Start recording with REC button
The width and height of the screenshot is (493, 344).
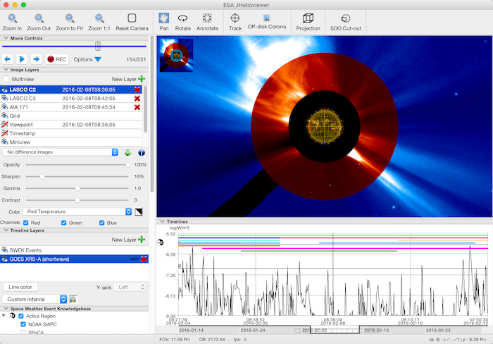57,59
